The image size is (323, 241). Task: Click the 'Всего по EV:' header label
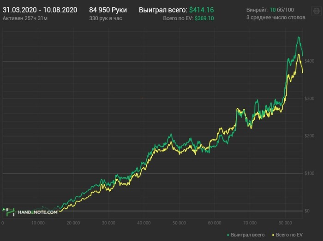click(178, 18)
